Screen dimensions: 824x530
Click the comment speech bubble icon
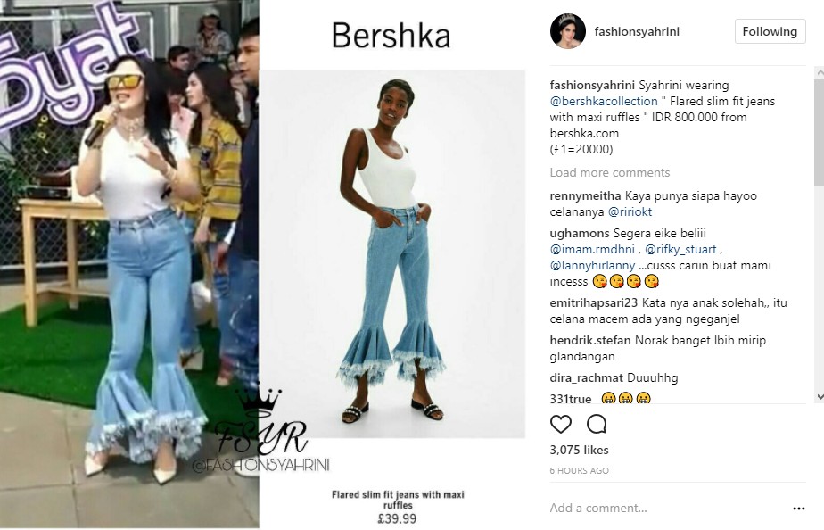(x=597, y=425)
